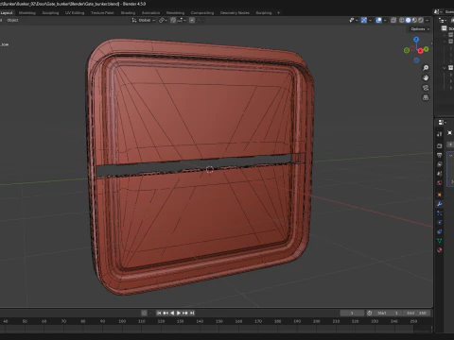Open the Object Data mesh tab
The width and height of the screenshot is (454, 340).
pos(440,241)
